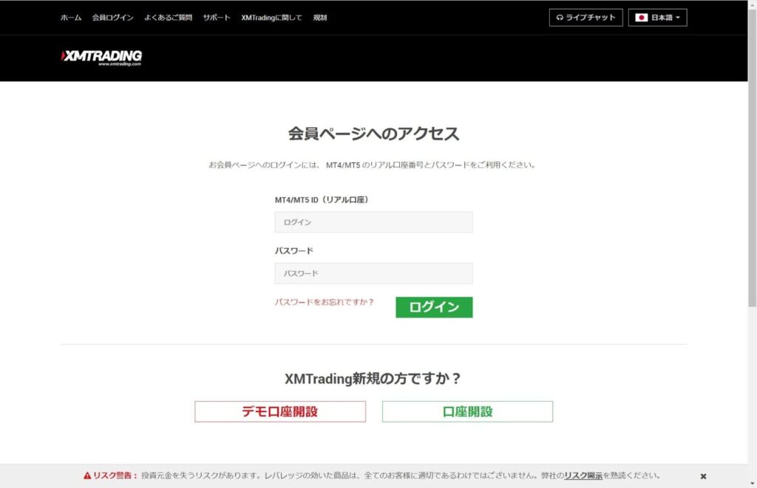Open the リスク開示 link

583,475
